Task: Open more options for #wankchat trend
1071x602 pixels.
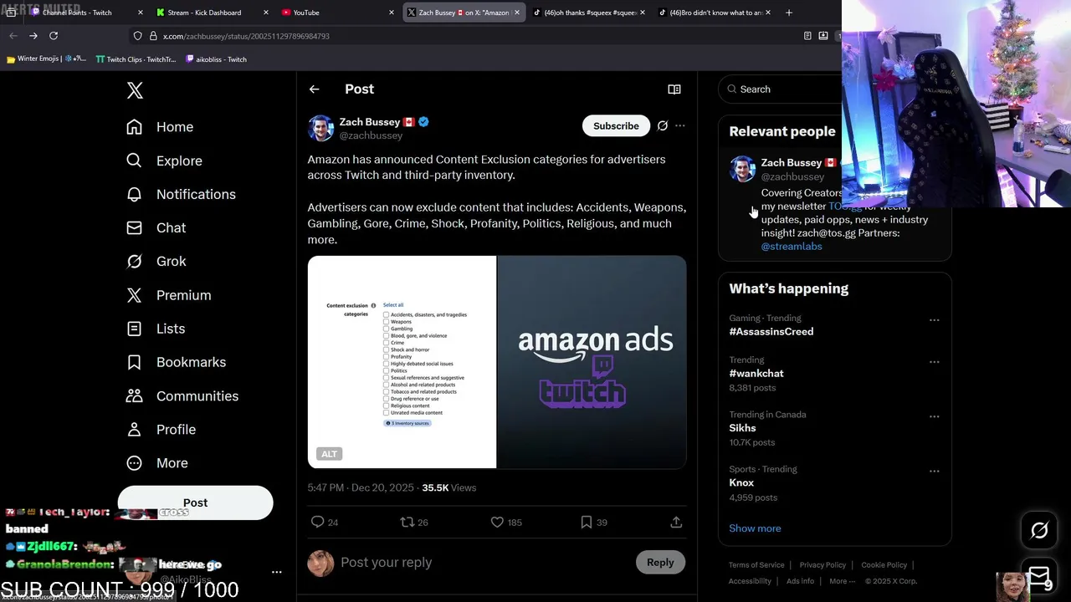Action: pyautogui.click(x=934, y=362)
